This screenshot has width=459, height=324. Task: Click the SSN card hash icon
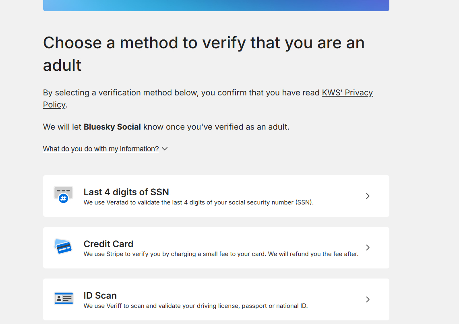63,194
